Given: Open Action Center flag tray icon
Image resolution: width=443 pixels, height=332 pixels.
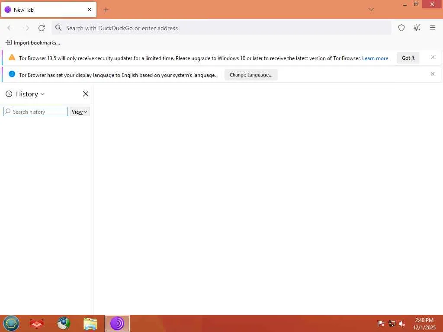Looking at the screenshot, I should tap(381, 323).
